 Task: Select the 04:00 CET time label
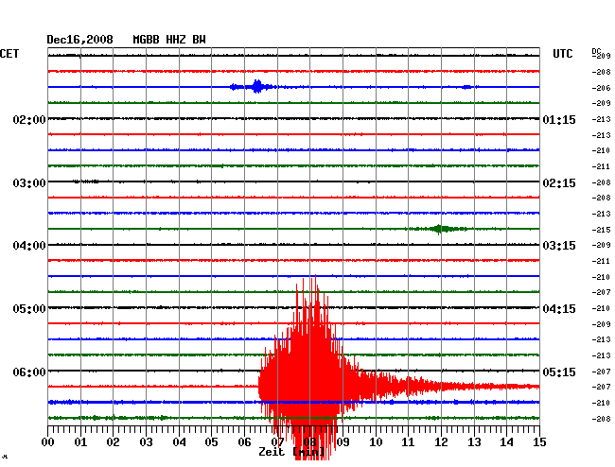(x=29, y=246)
